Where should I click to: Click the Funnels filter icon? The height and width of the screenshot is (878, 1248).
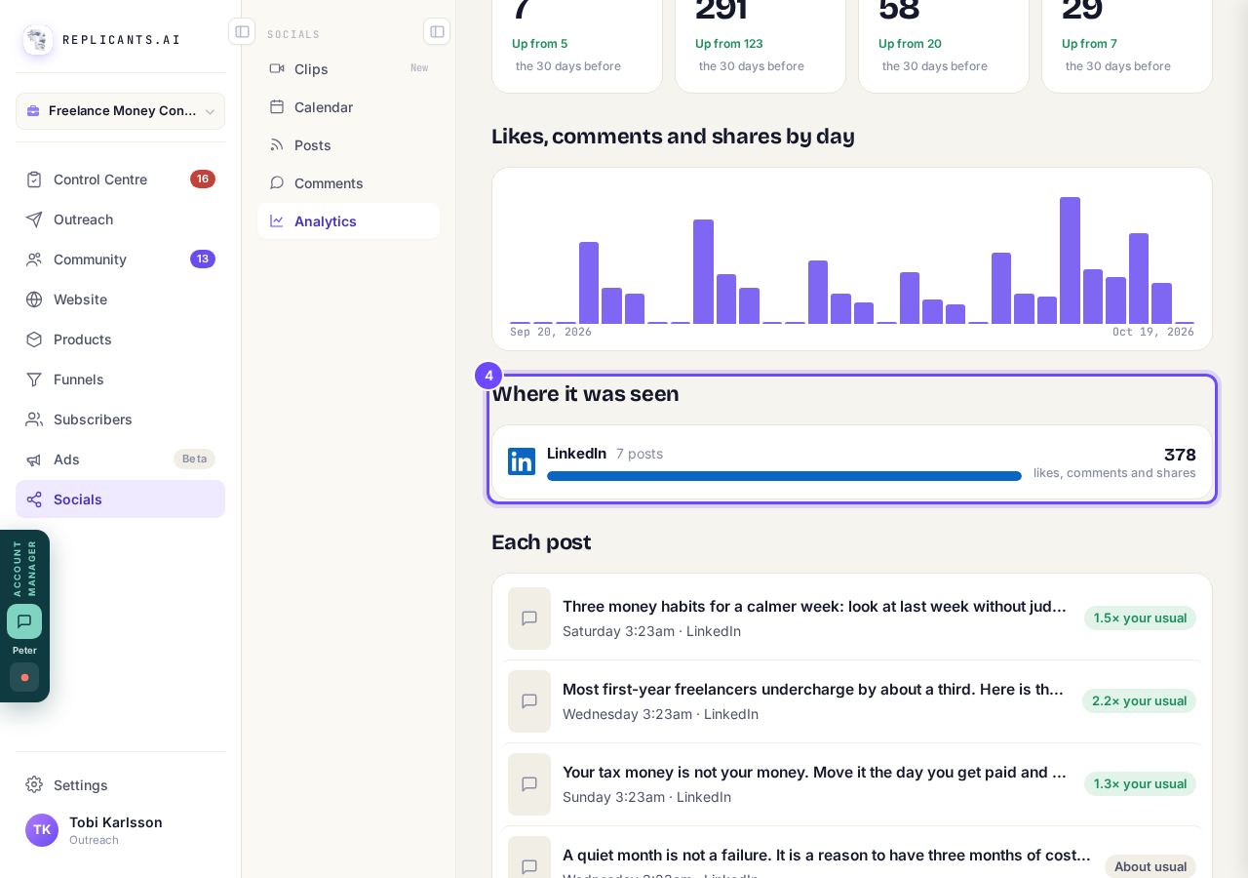[34, 379]
